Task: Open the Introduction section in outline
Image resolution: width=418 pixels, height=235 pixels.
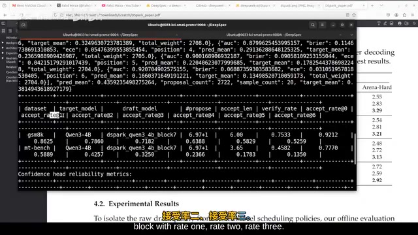Action: click(x=11, y=38)
